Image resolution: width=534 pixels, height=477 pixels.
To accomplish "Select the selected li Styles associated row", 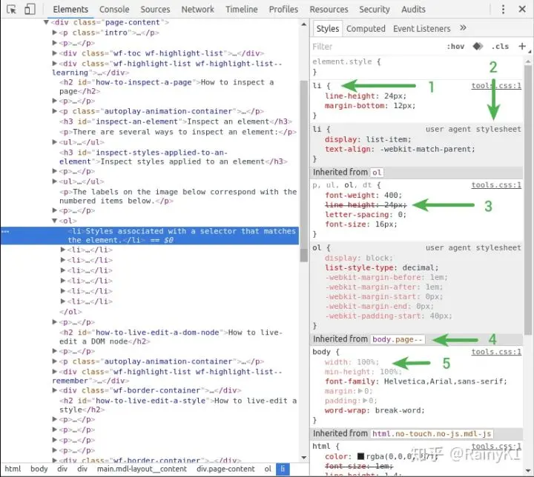I will [x=150, y=236].
